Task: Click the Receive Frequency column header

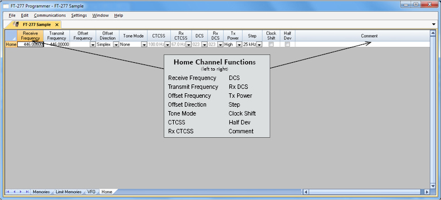Action: [31, 36]
